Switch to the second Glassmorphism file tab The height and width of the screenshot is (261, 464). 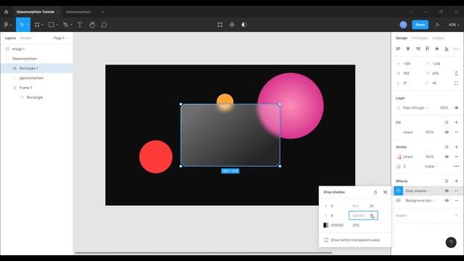[78, 12]
